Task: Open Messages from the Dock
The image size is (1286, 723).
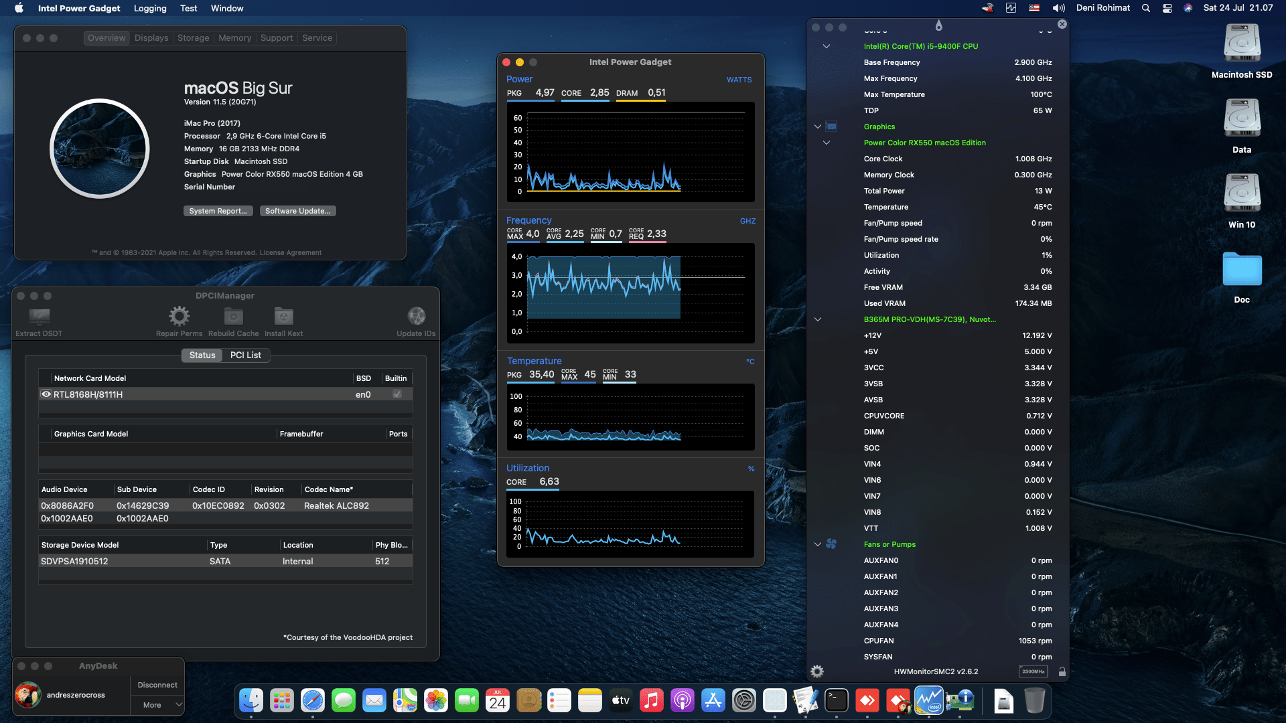Action: click(x=344, y=701)
